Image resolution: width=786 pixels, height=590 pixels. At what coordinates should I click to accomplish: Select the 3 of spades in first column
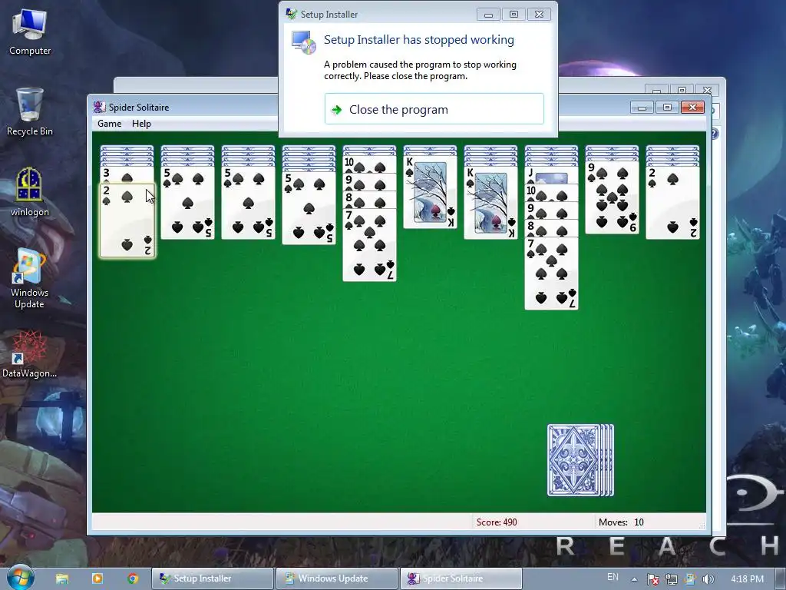coord(127,175)
